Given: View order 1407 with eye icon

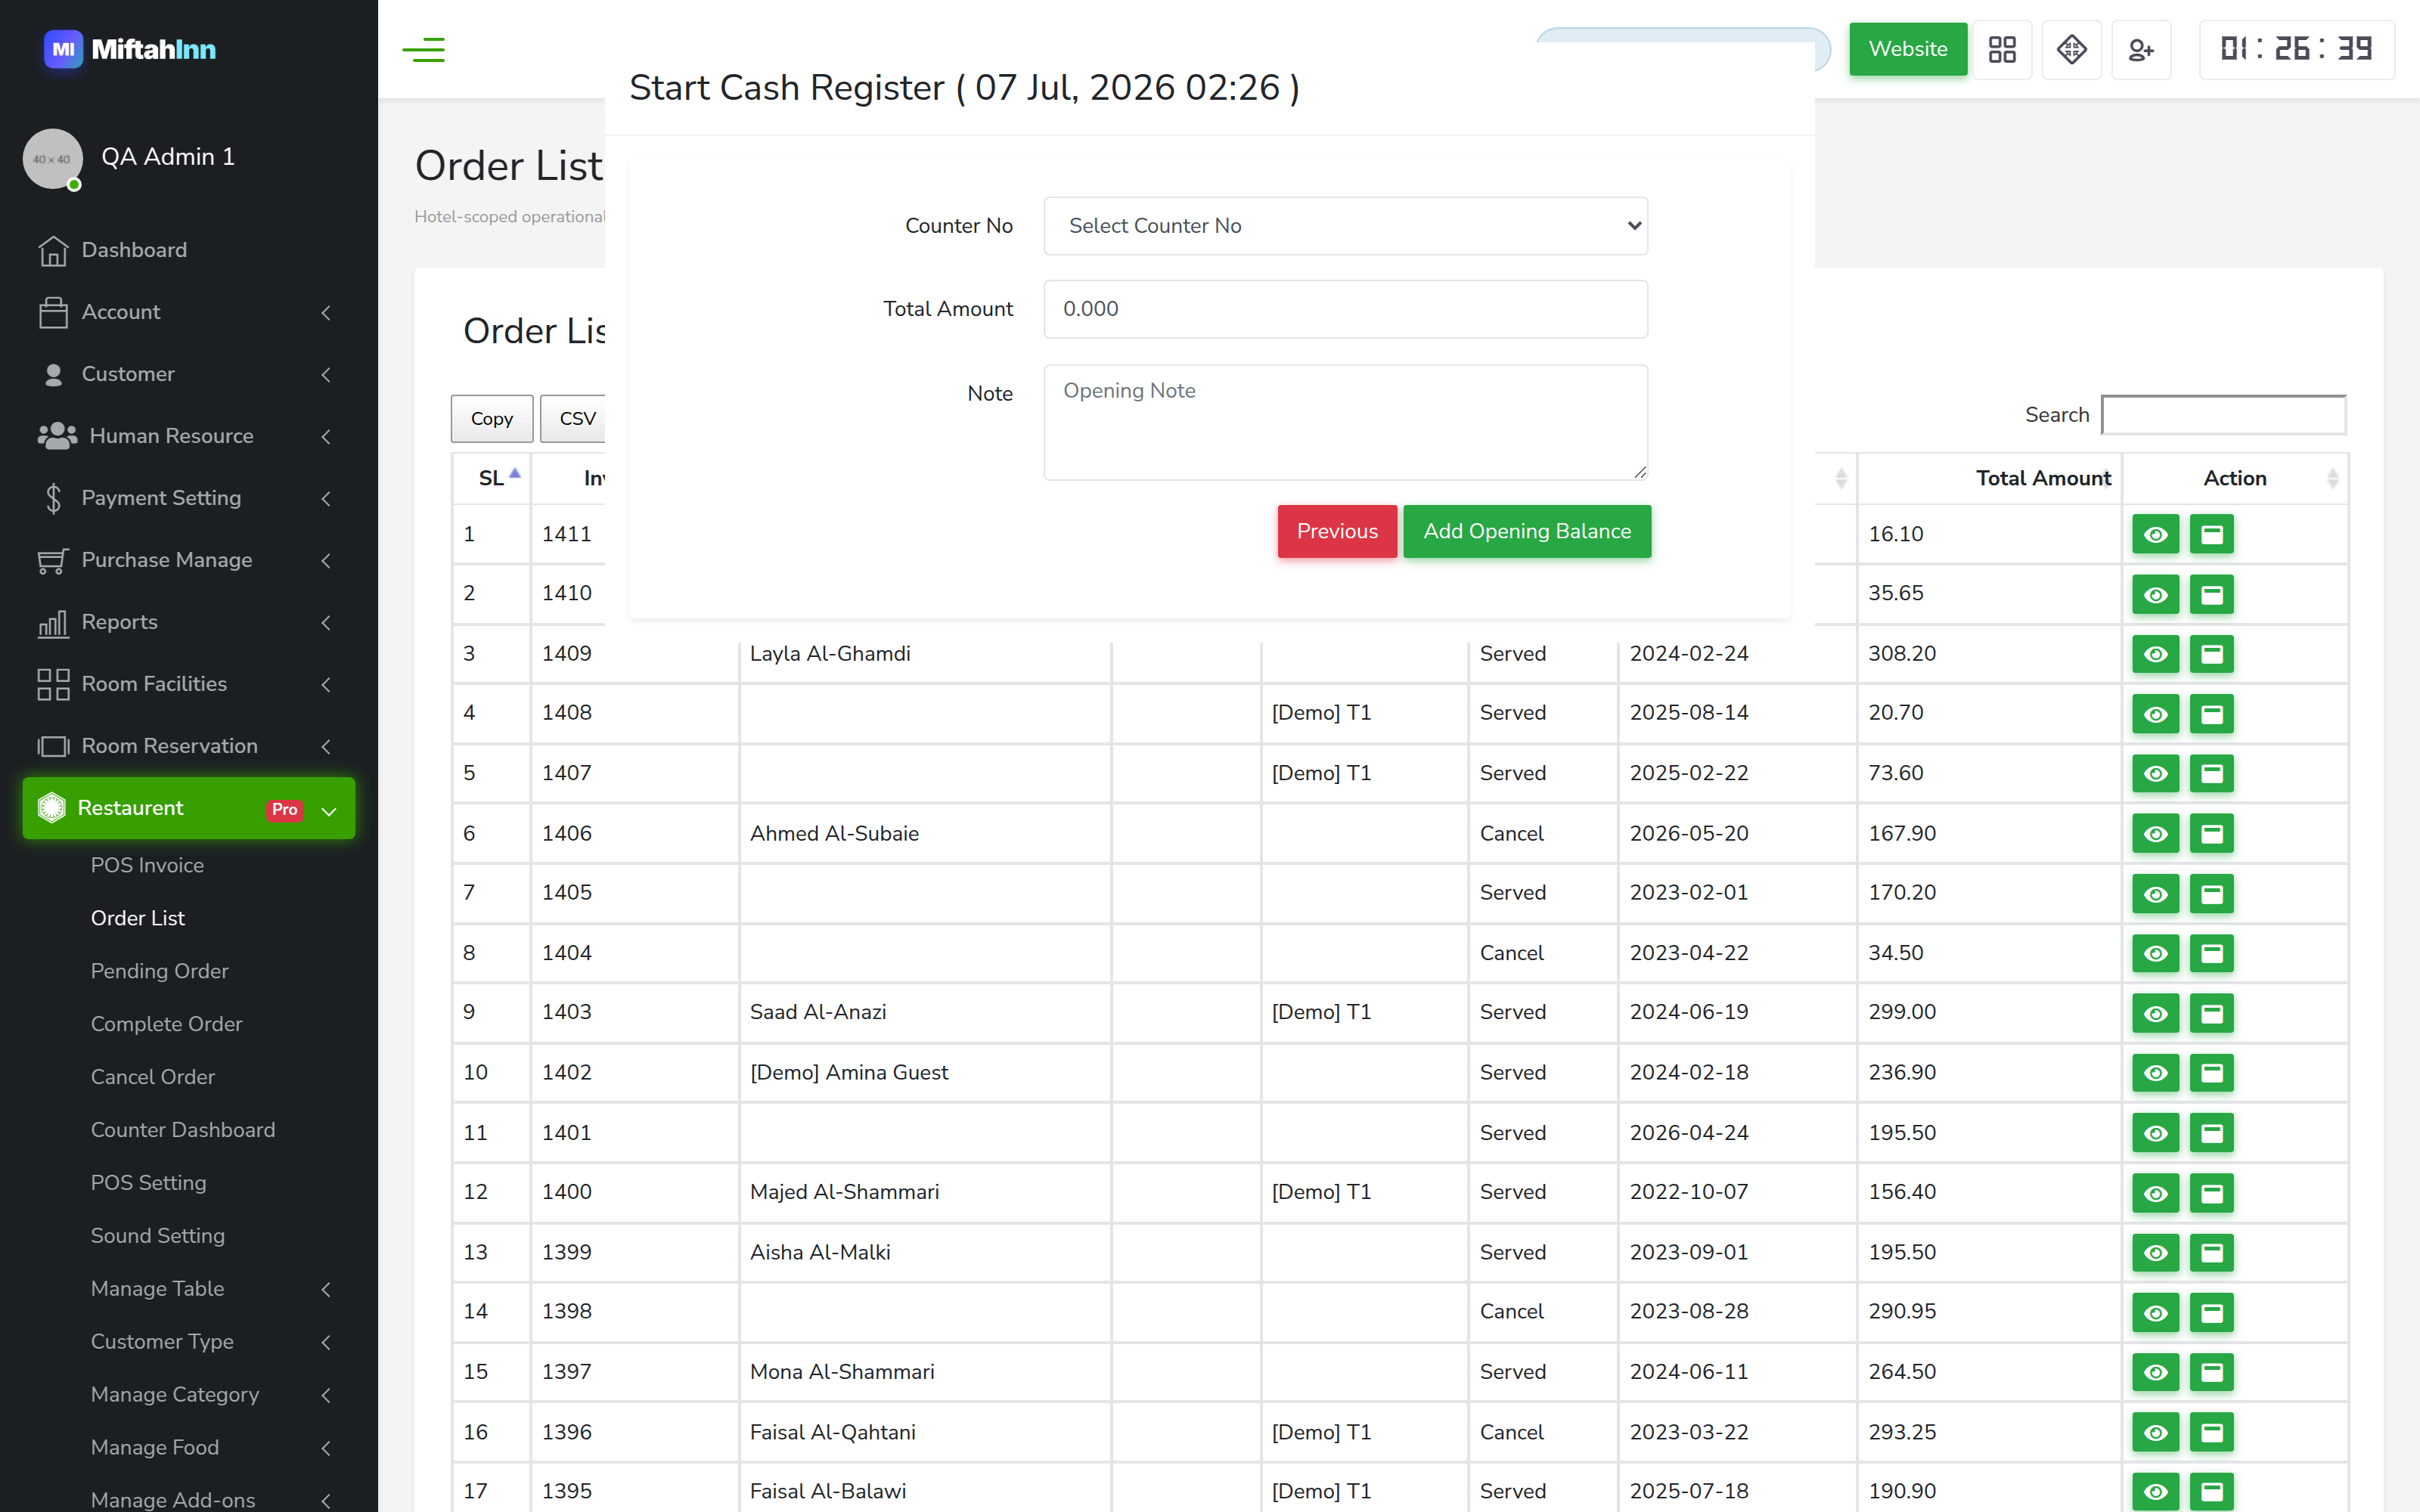Looking at the screenshot, I should tap(2155, 773).
